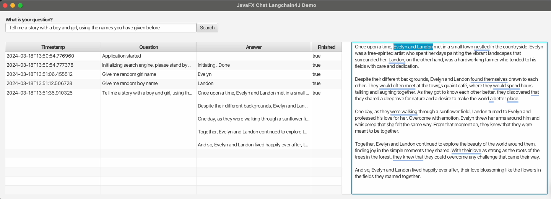Click the 'What is your question?' label
Image resolution: width=551 pixels, height=199 pixels.
click(x=29, y=20)
